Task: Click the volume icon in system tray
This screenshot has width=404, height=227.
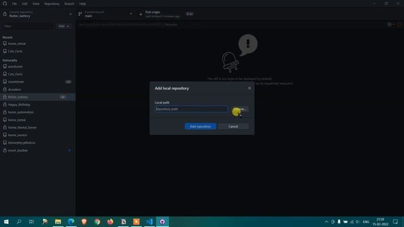Action: point(357,221)
